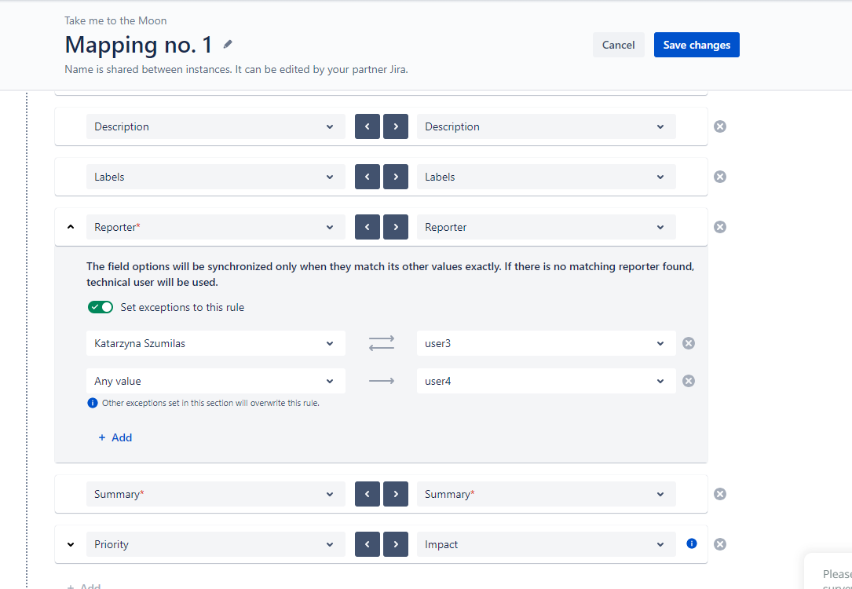Screen dimensions: 852x589
Task: Set Labels sync direction to right
Action: point(396,177)
